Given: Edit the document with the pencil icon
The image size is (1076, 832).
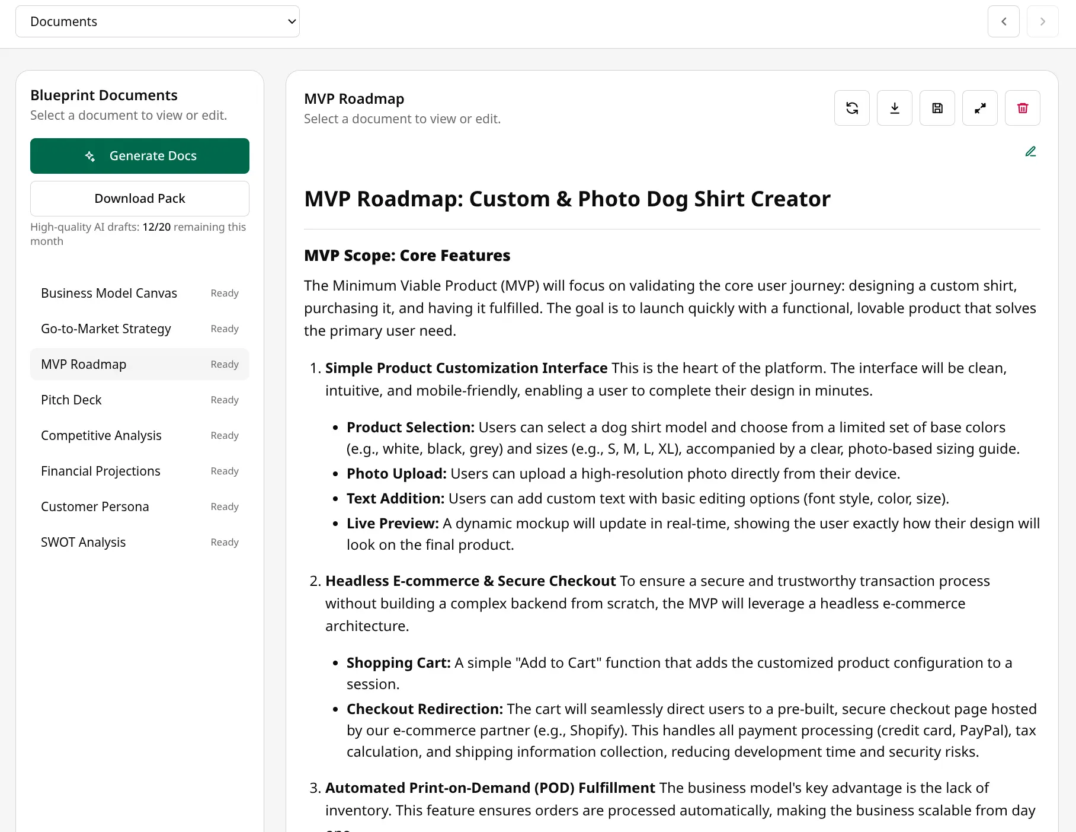Looking at the screenshot, I should click(x=1030, y=151).
